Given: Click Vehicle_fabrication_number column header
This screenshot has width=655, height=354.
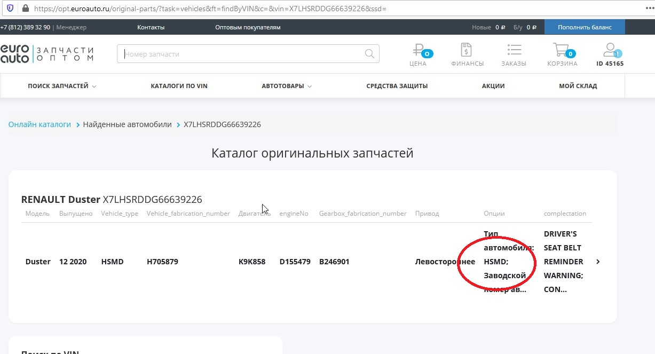Looking at the screenshot, I should [x=188, y=214].
